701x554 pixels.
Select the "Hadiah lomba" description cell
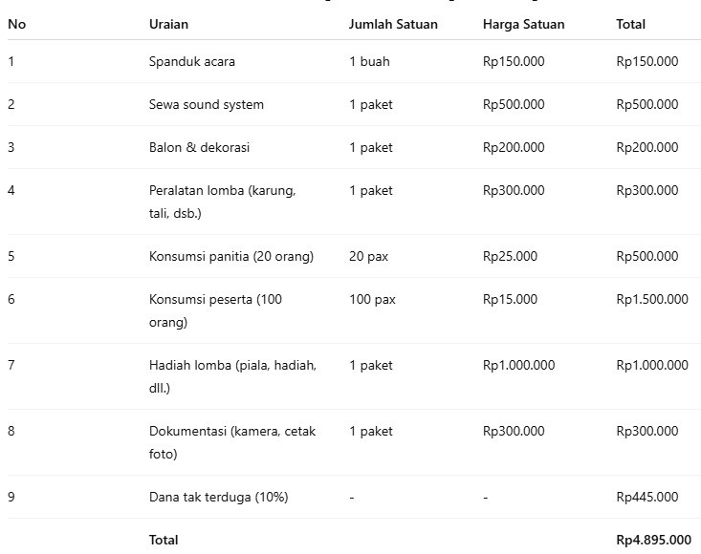tap(232, 376)
